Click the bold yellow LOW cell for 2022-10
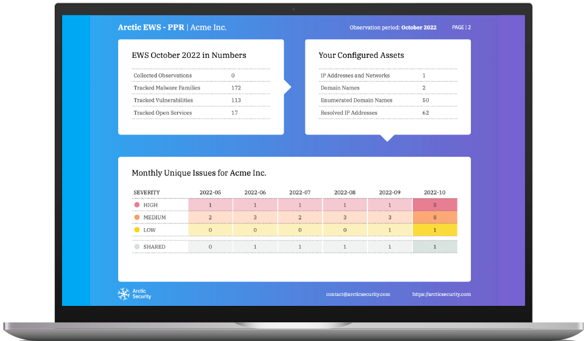 (x=435, y=230)
